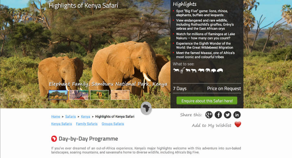Image resolution: width=292 pixels, height=158 pixels.
Task: Navigate to Kenya breadcrumb link
Action: click(x=86, y=116)
